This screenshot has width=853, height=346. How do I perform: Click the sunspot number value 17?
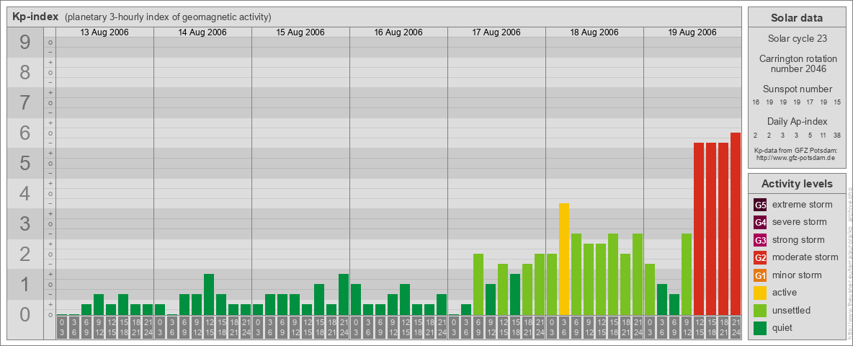coord(810,102)
